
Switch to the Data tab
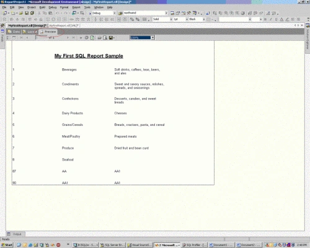coord(14,32)
